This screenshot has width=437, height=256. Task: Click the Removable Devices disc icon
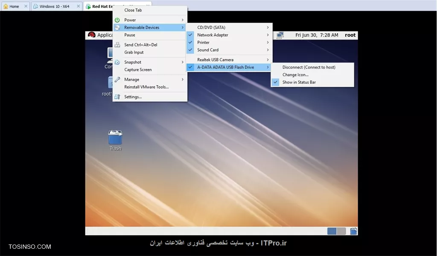click(x=117, y=28)
